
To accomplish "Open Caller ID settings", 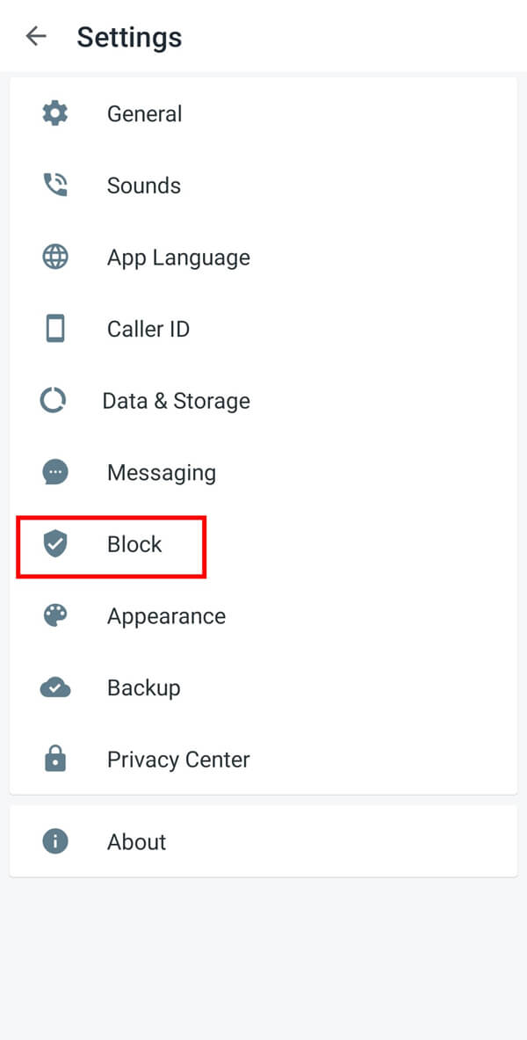I will coord(148,328).
